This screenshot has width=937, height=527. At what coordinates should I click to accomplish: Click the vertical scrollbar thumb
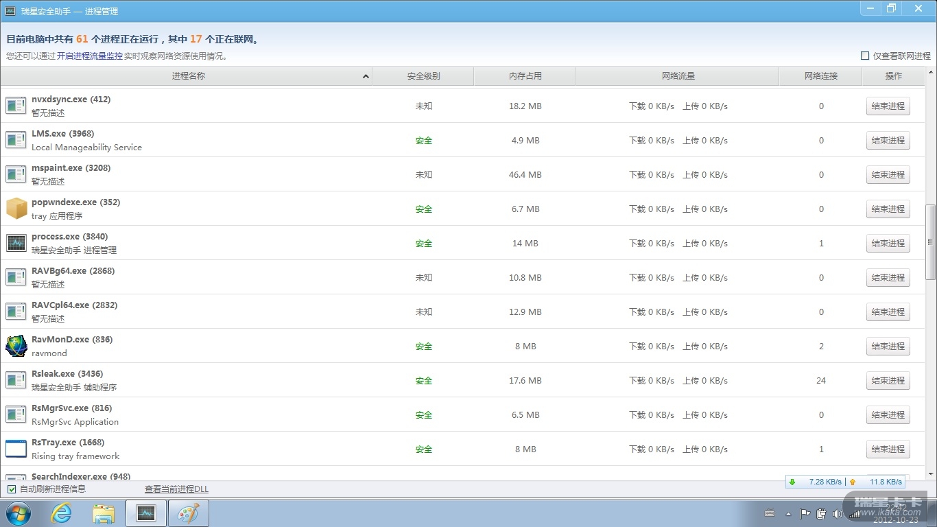coord(931,242)
